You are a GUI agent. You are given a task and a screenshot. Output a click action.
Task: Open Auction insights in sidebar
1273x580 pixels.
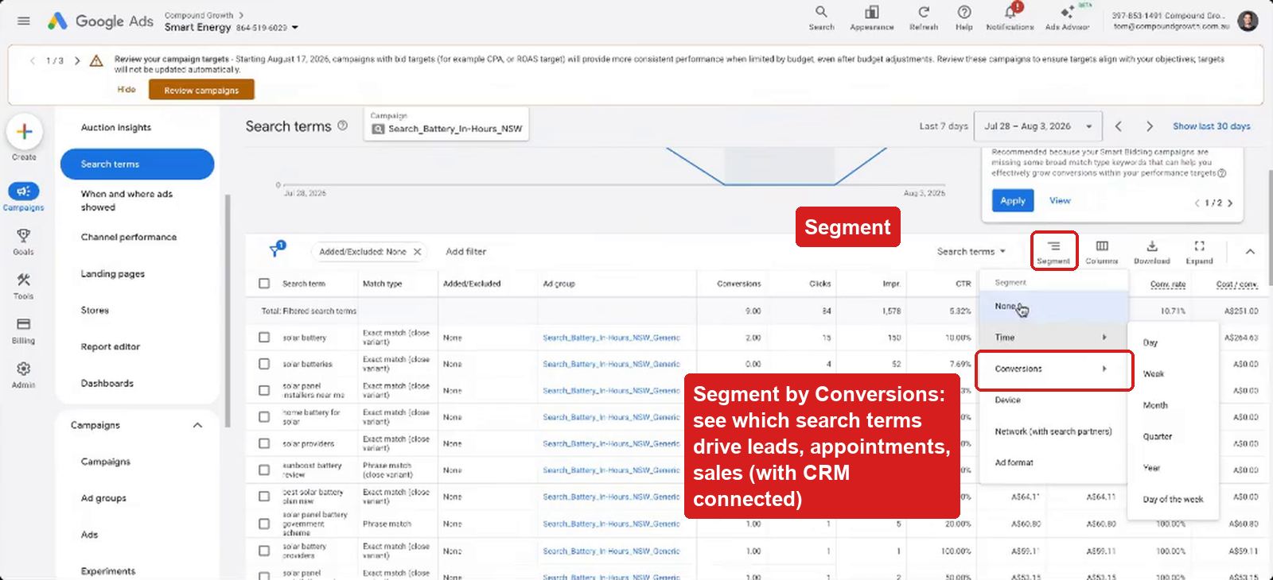tap(115, 127)
